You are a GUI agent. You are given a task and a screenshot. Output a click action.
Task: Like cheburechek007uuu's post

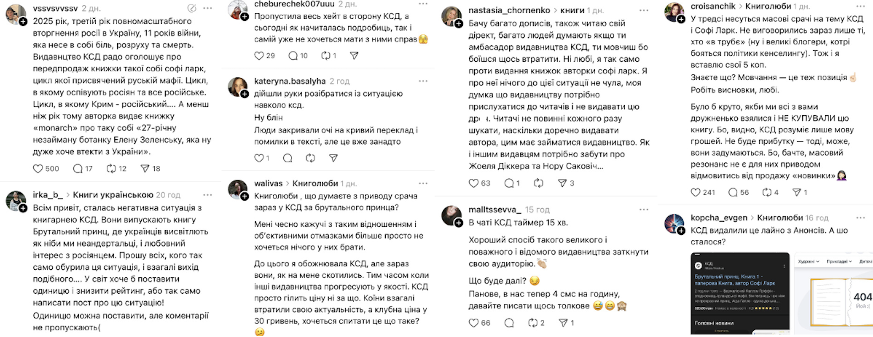[x=259, y=56]
